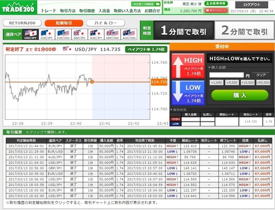
Task: Click the orange current-rate marker on chart
Action: [x=92, y=82]
